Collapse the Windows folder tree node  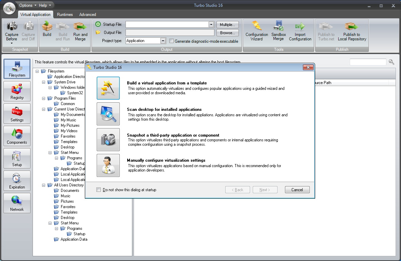[x=50, y=87]
